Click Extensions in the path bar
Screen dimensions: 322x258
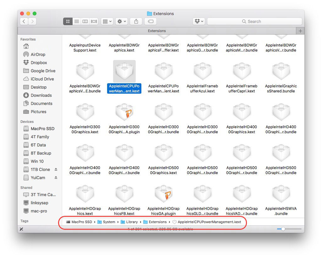155,222
